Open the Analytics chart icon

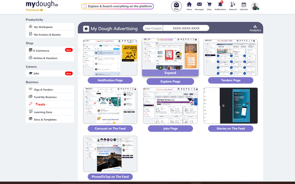pyautogui.click(x=255, y=28)
